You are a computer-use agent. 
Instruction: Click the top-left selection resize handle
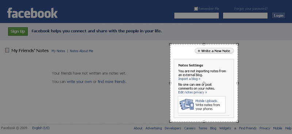click(x=170, y=44)
